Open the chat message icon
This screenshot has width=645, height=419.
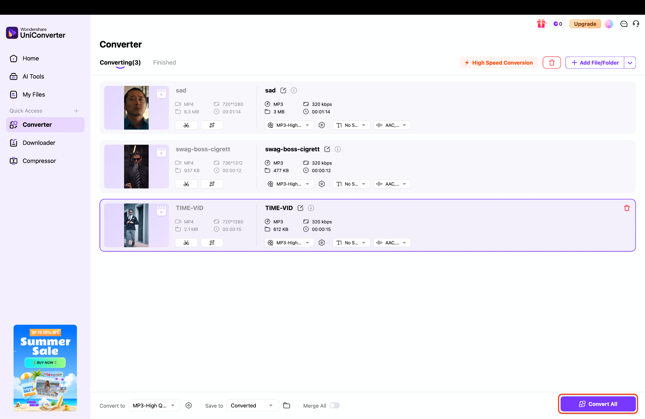pyautogui.click(x=624, y=24)
